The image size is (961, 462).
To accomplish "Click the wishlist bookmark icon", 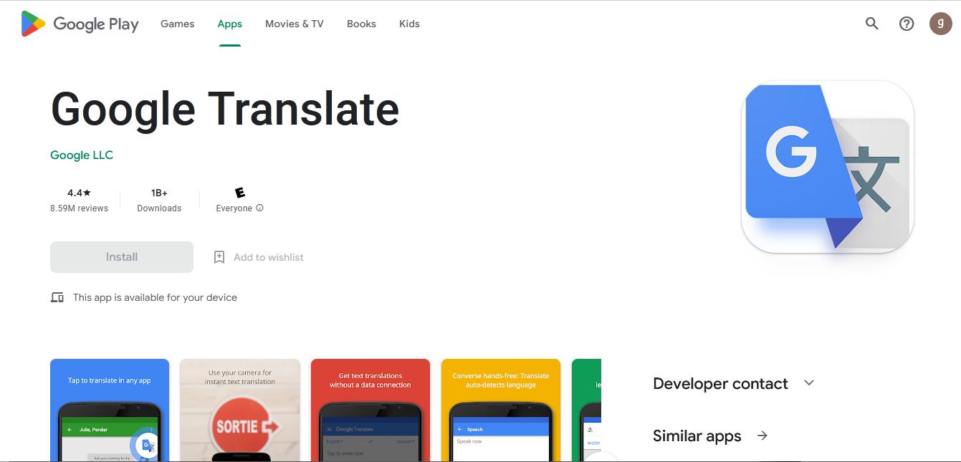I will (x=219, y=257).
